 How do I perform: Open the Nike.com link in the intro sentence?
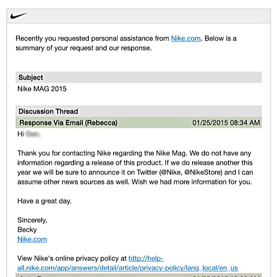186,38
